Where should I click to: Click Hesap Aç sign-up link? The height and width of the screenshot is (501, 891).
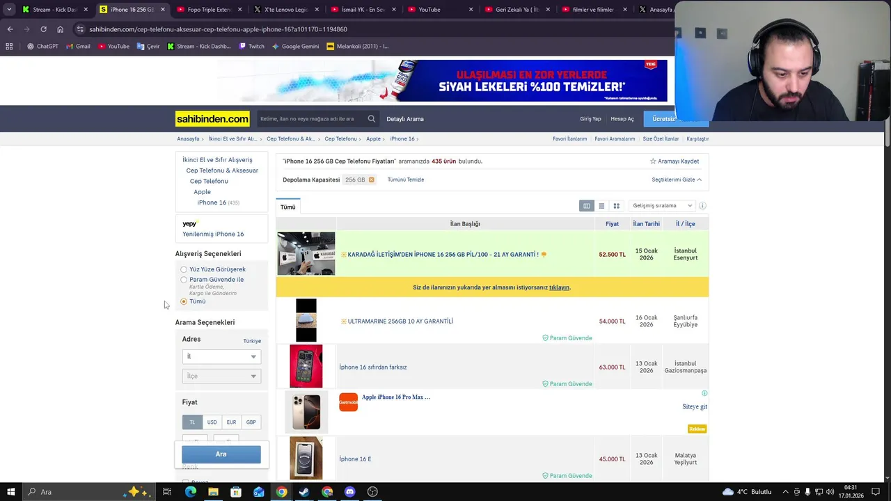[x=622, y=119]
